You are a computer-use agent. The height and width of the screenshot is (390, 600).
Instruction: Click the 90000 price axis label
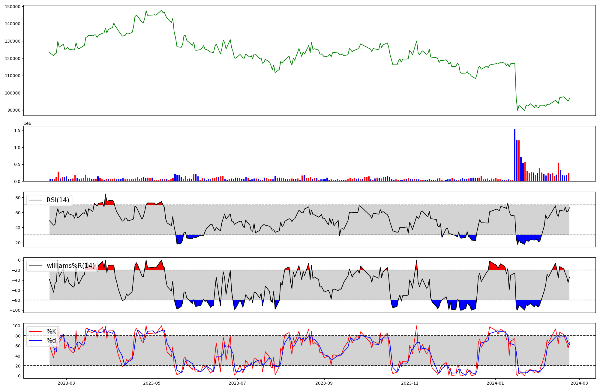tap(14, 110)
